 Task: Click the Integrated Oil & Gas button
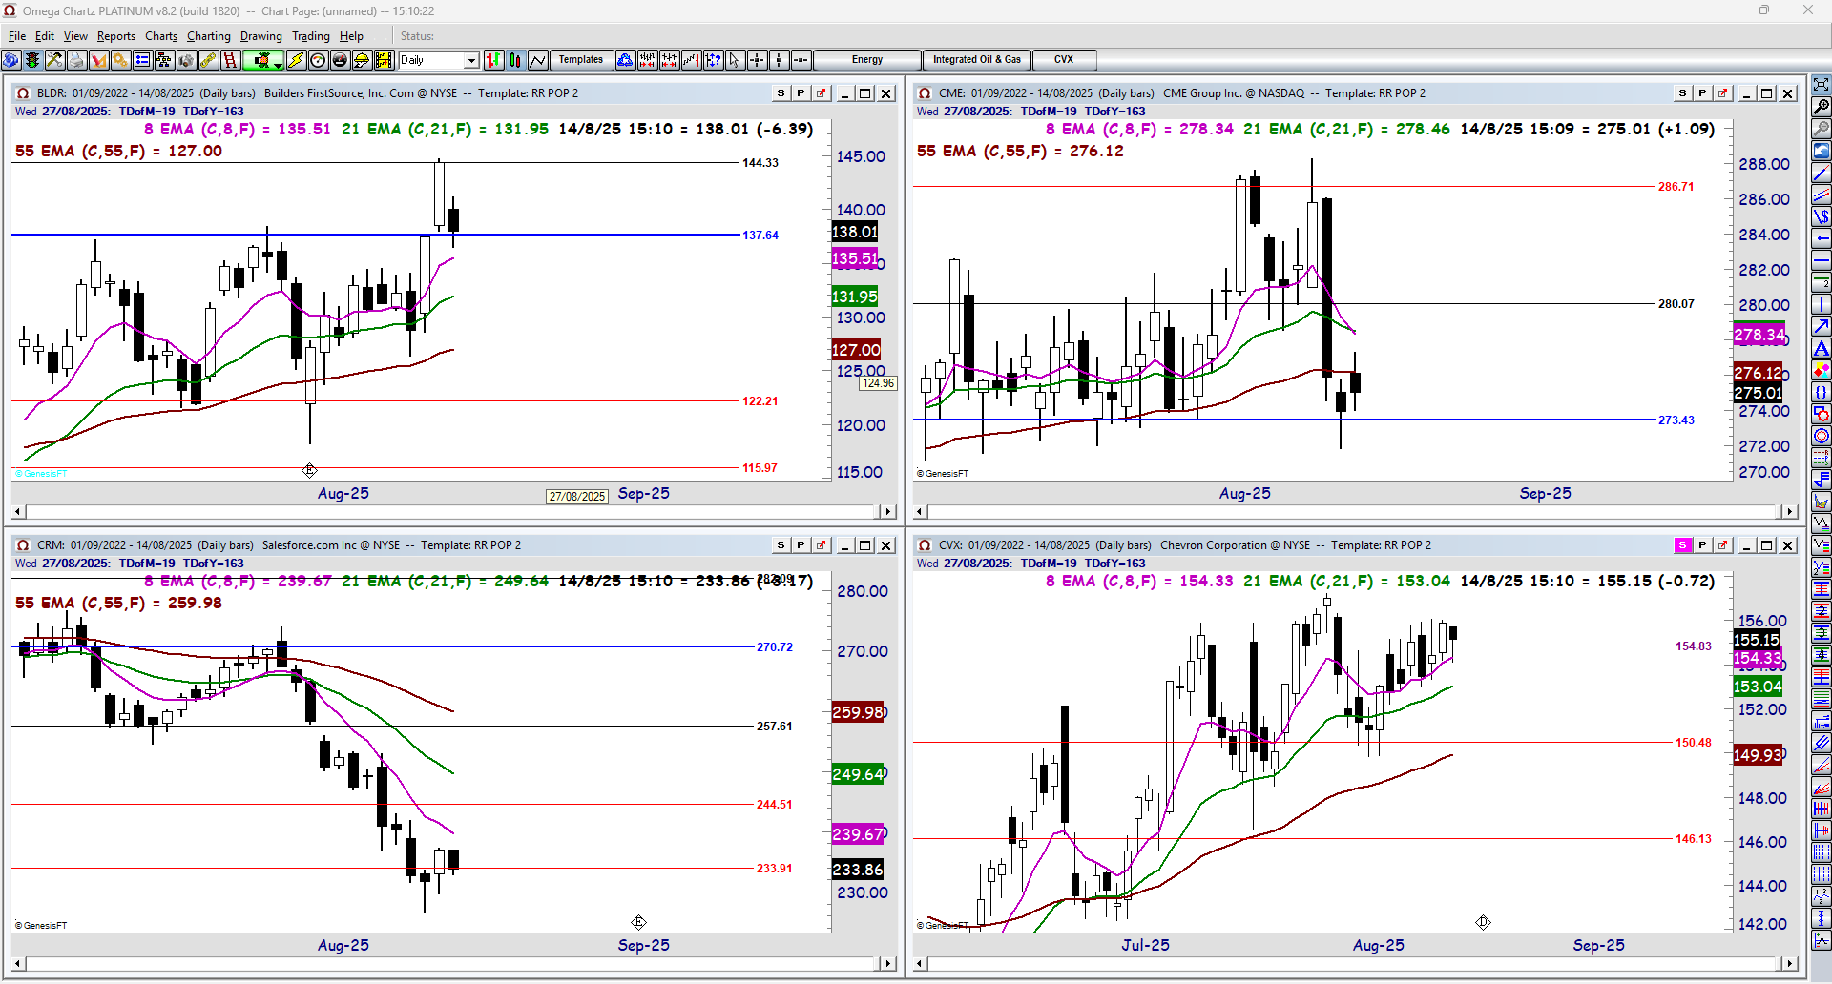tap(977, 60)
